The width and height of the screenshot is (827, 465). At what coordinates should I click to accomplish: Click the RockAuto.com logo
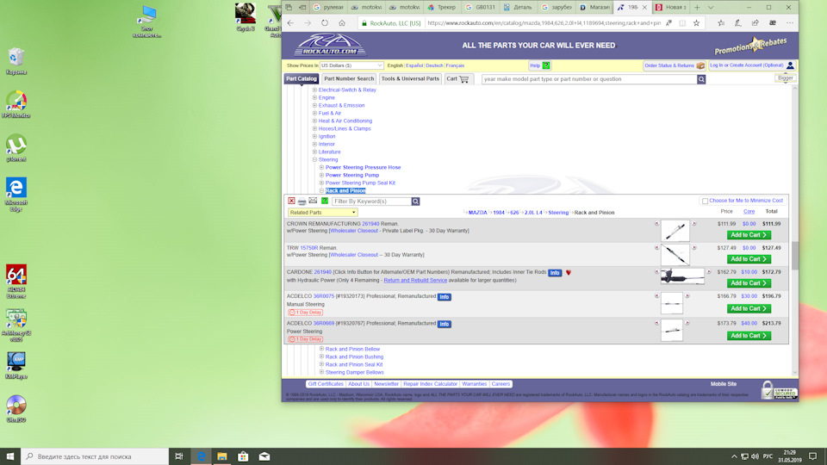click(330, 46)
